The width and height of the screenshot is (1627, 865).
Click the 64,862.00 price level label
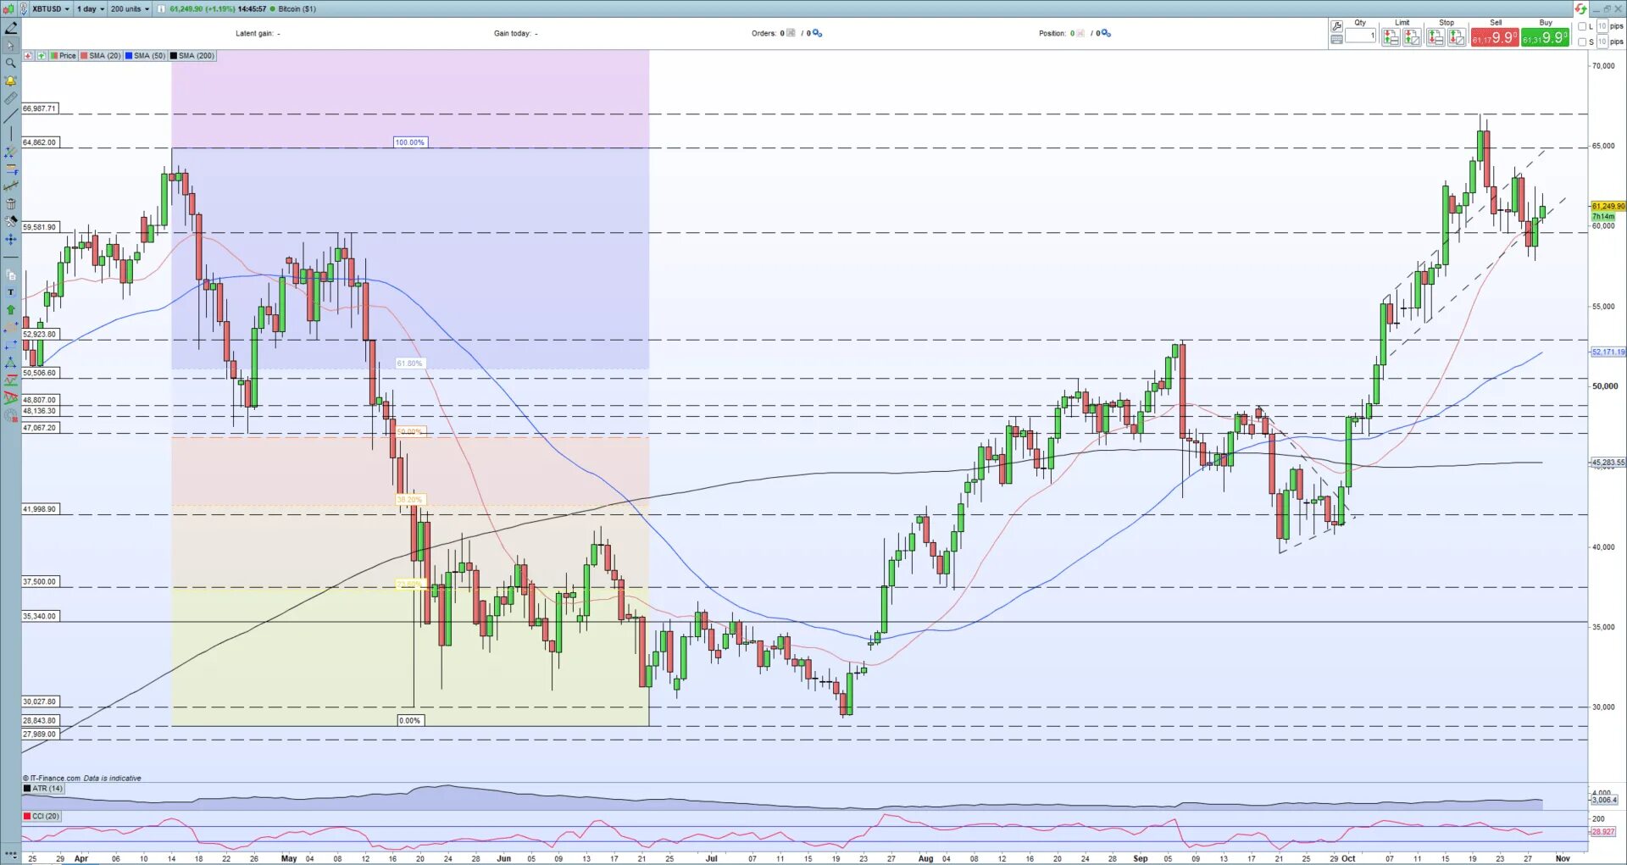tap(40, 142)
